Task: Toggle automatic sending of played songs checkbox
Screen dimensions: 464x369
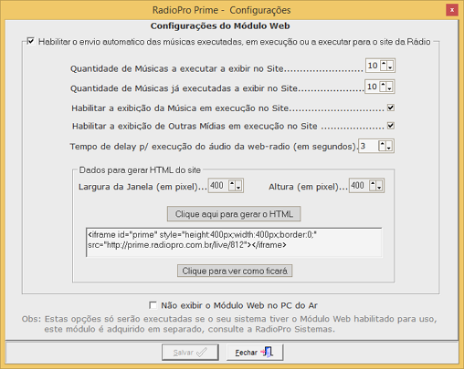Action: click(x=31, y=41)
